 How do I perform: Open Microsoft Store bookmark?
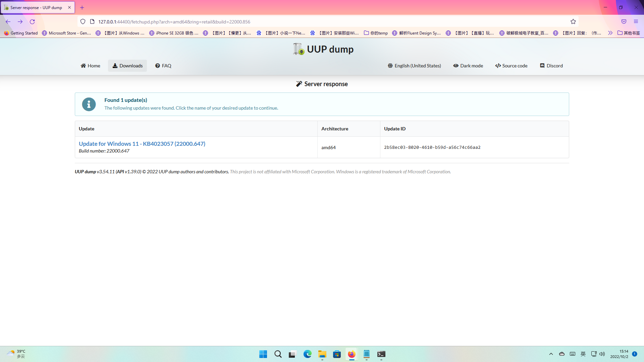pyautogui.click(x=66, y=33)
